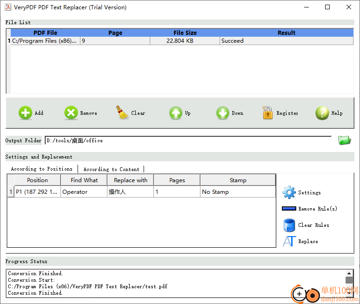
Task: Click the Pages cell showing 1
Action: point(177,192)
